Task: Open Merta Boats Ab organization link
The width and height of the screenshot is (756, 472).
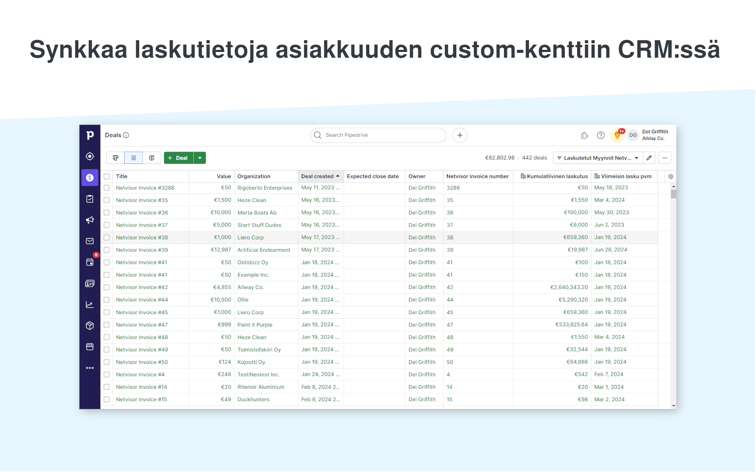Action: (257, 213)
